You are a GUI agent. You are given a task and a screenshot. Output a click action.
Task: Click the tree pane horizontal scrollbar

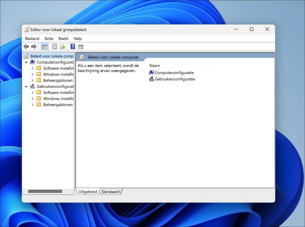pyautogui.click(x=45, y=191)
